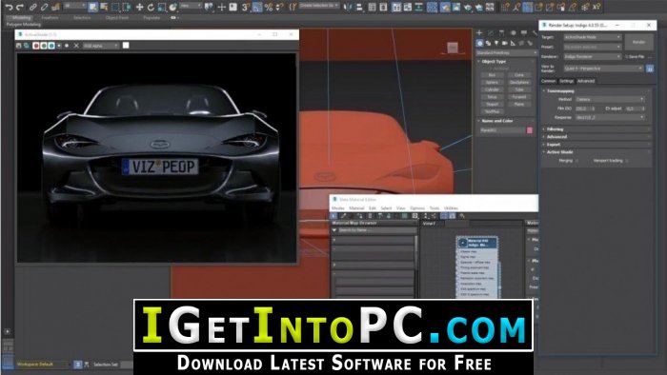Toggle the red channel in ActiveShade window
667x375 pixels.
pyautogui.click(x=36, y=46)
